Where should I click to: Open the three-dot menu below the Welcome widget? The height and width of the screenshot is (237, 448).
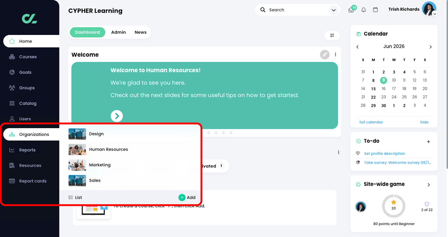tap(339, 152)
